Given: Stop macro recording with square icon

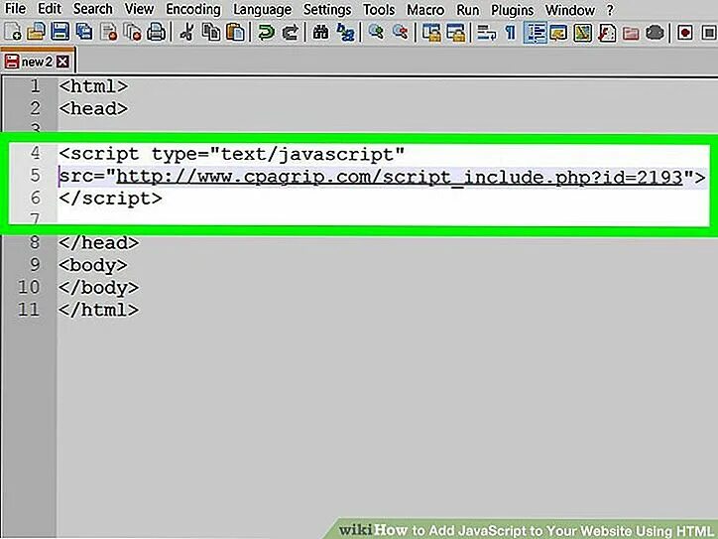Looking at the screenshot, I should (709, 33).
